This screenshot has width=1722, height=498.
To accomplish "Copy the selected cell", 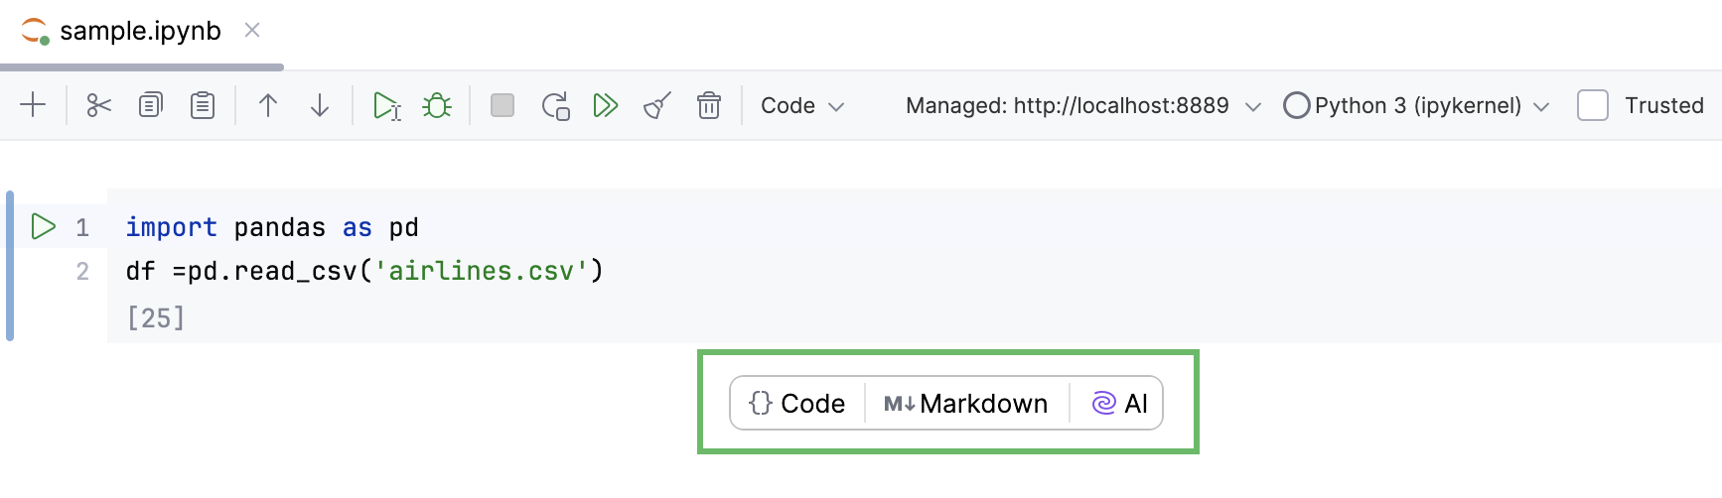I will (x=150, y=105).
